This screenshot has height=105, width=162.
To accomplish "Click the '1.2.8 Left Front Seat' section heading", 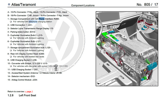I will tap(22, 95).
